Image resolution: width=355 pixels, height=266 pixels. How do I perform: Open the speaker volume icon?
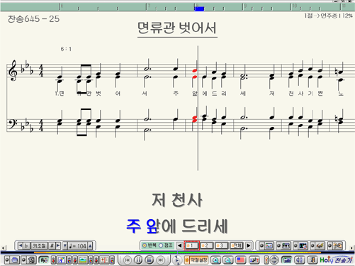coord(300,260)
